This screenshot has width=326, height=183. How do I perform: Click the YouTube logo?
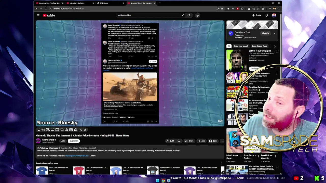tap(49, 15)
